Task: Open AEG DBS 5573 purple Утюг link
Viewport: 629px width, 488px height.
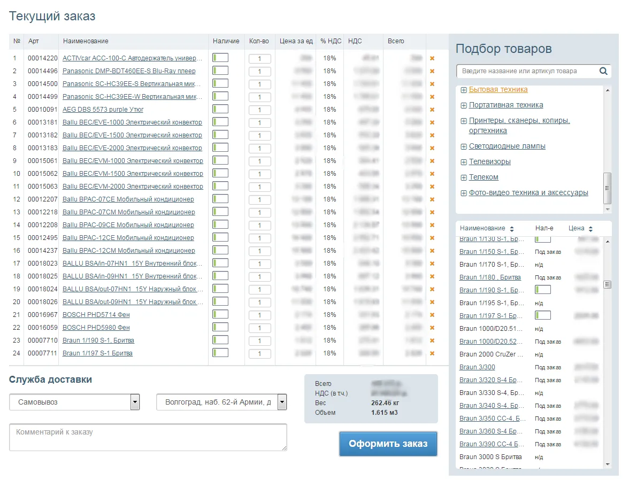Action: [x=103, y=110]
